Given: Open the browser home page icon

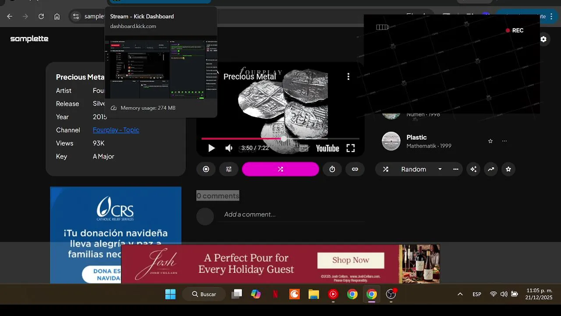Looking at the screenshot, I should (57, 16).
